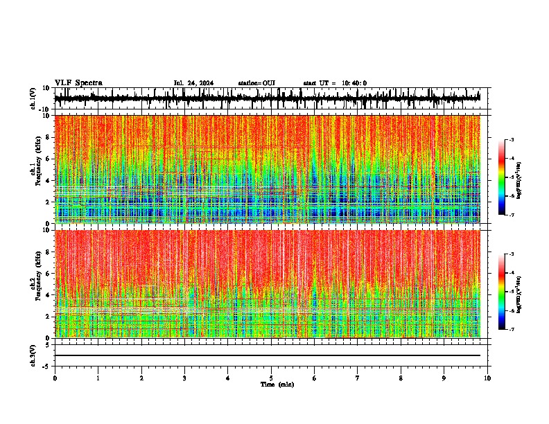Click the ch.1 spectrogram color bar
Image resolution: width=549 pixels, height=424 pixels.
501,177
